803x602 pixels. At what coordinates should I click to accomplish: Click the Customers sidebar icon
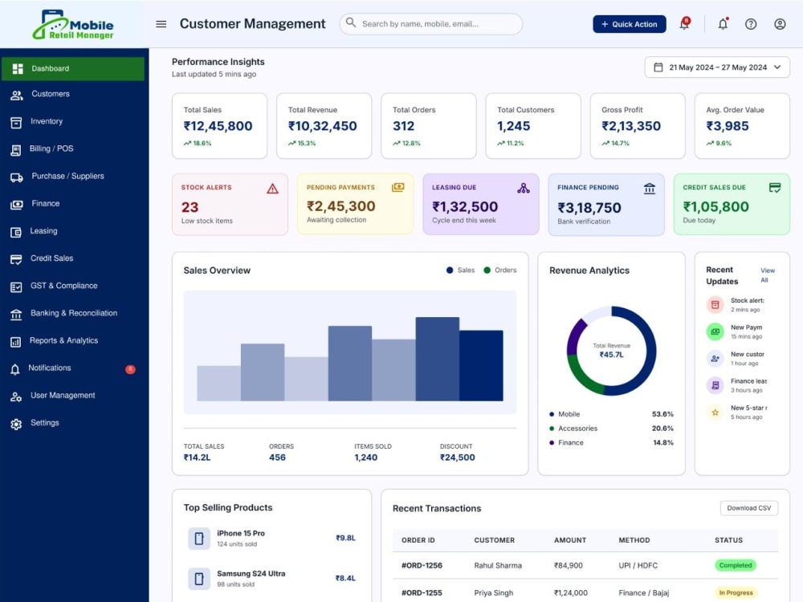pyautogui.click(x=16, y=95)
